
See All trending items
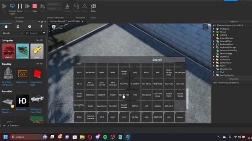click(40, 64)
